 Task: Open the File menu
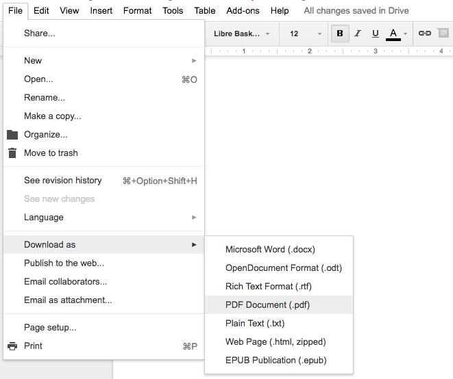pyautogui.click(x=15, y=11)
